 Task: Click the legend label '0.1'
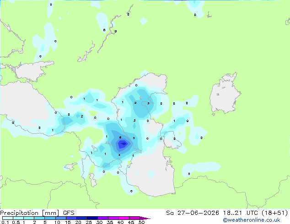5,222
